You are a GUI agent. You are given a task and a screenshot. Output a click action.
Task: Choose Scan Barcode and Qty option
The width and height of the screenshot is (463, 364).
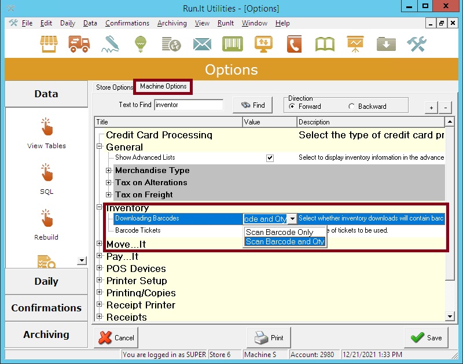285,241
